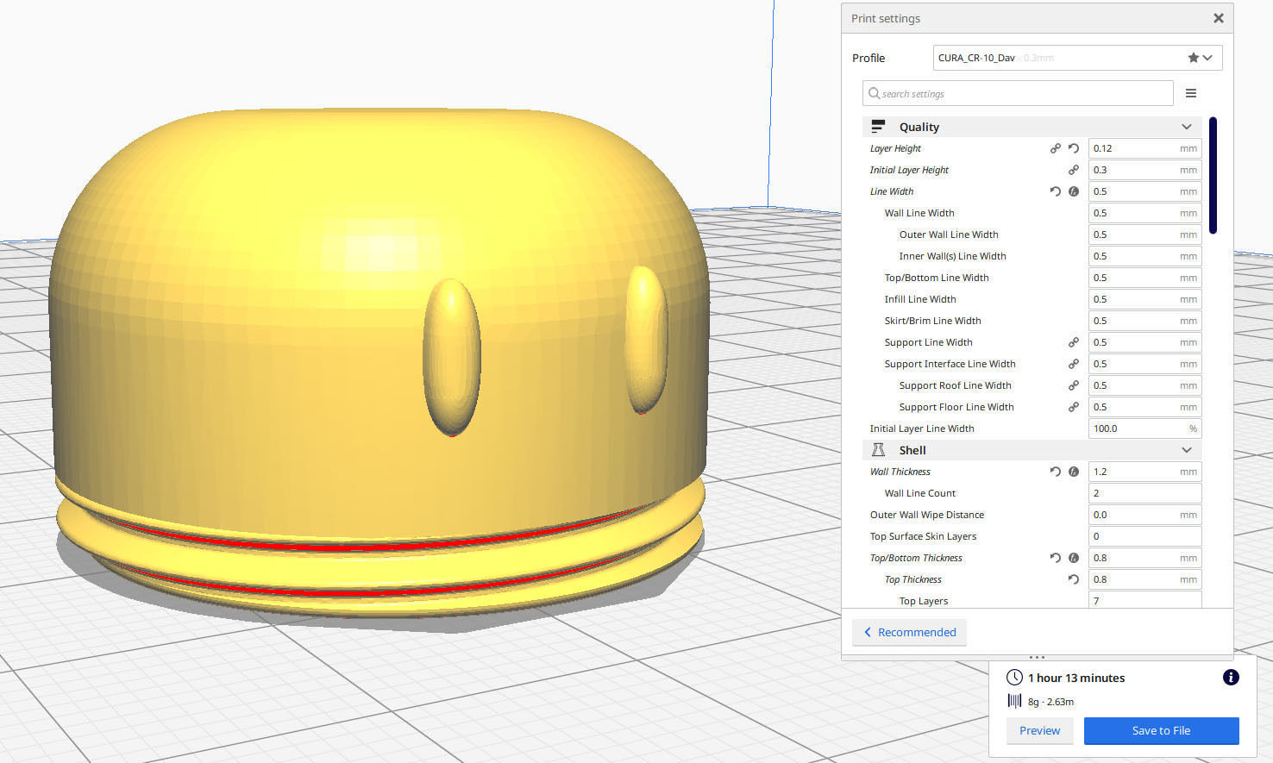Click the Support Interface Line Width field
Image resolution: width=1273 pixels, height=763 pixels.
1144,364
